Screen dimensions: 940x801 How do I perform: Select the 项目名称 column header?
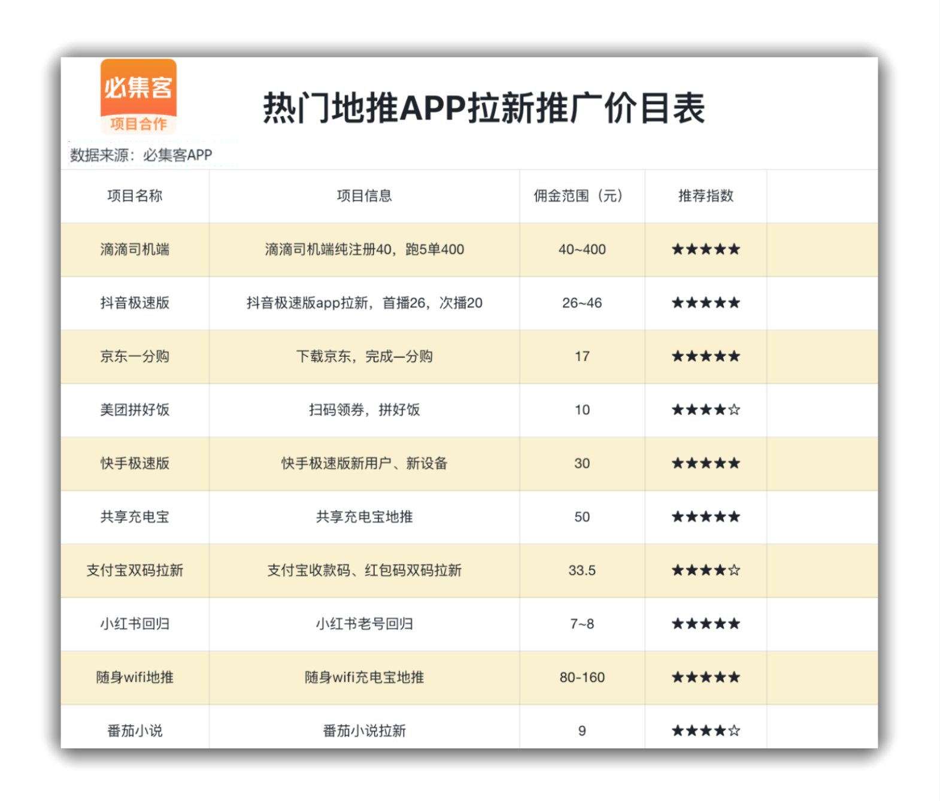tap(135, 196)
